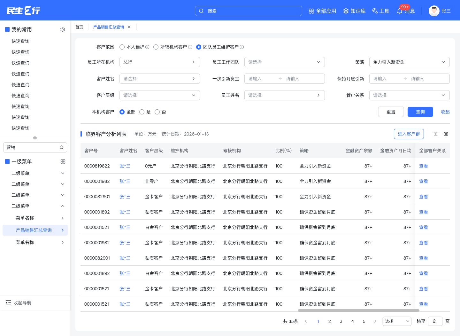
Task: Click the 张三 user avatar
Action: pos(434,11)
